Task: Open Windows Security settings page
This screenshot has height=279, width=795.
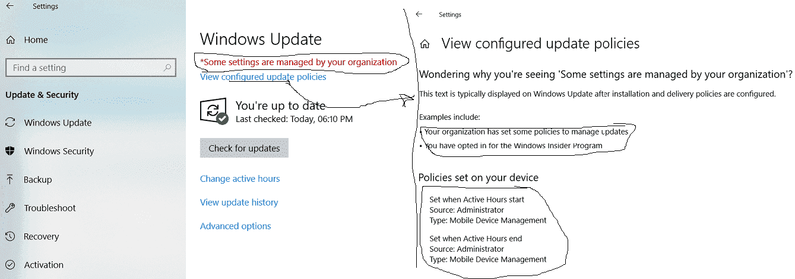Action: 59,151
